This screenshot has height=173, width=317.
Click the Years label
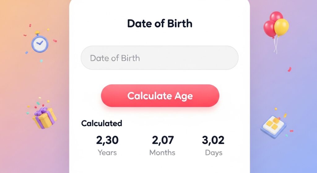pyautogui.click(x=107, y=153)
